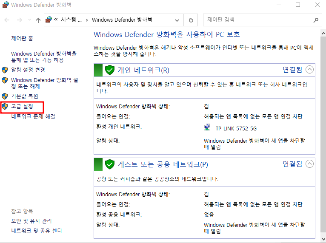Click the shield icon beside 기본값 복원

(x=5, y=96)
